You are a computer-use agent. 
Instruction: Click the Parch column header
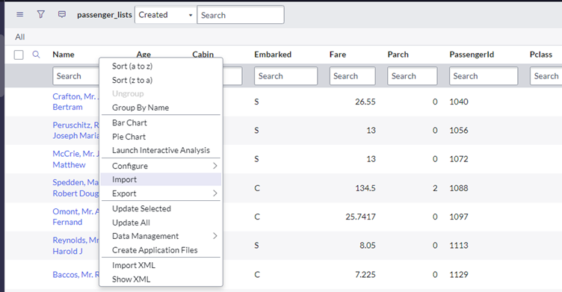click(x=398, y=55)
